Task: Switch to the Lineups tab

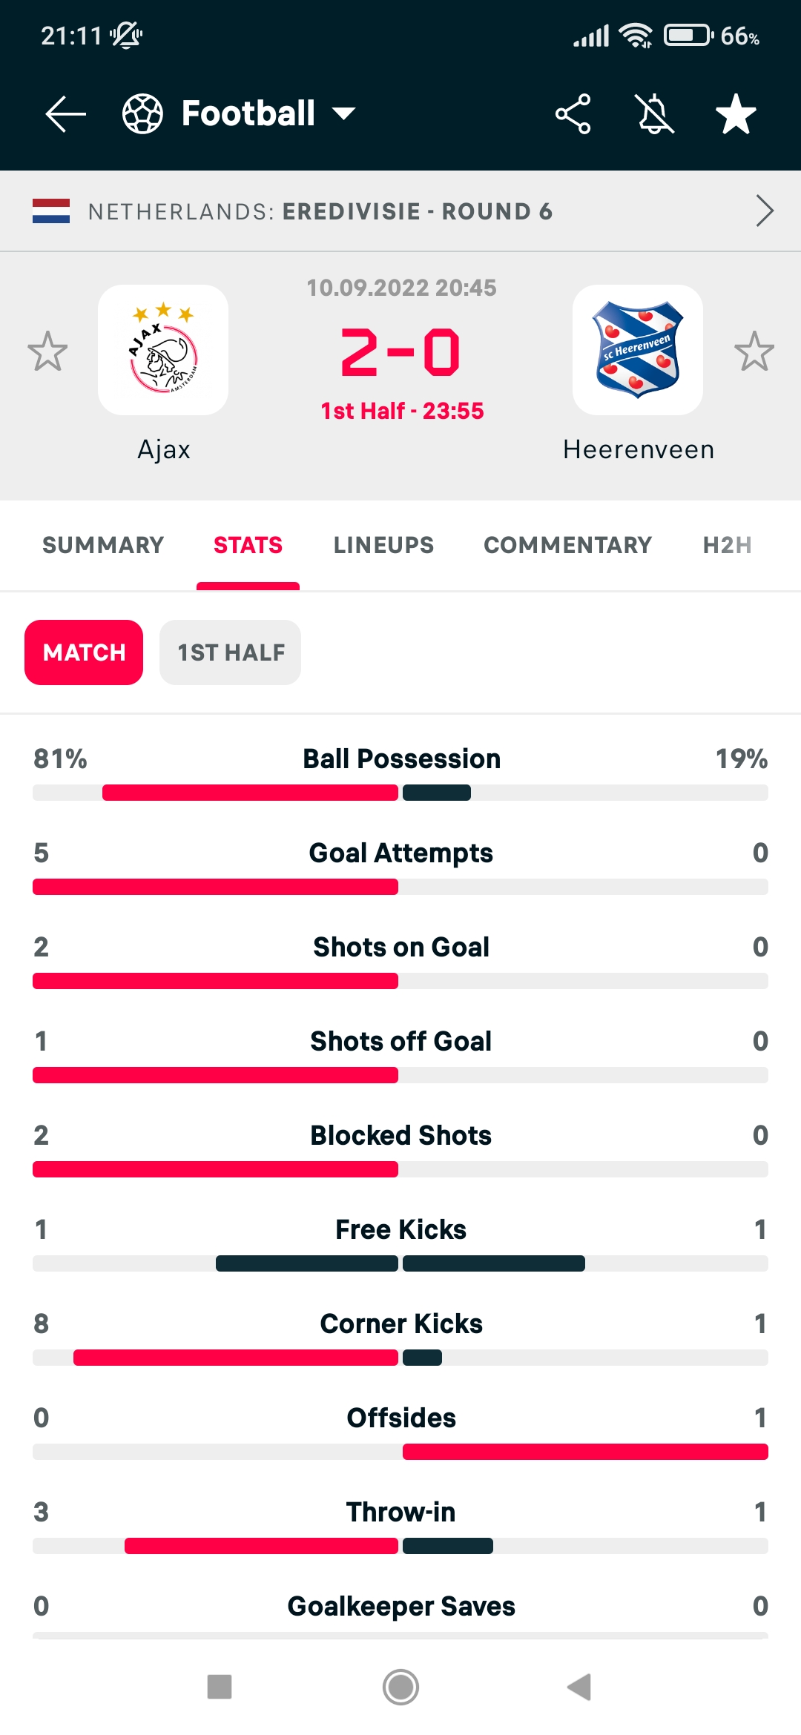Action: (383, 545)
